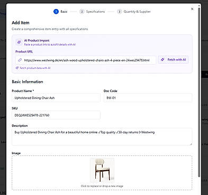
Task: Click into the SKU field
Action: (56, 115)
